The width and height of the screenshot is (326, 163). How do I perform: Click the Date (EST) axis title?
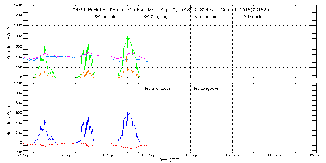click(170, 160)
